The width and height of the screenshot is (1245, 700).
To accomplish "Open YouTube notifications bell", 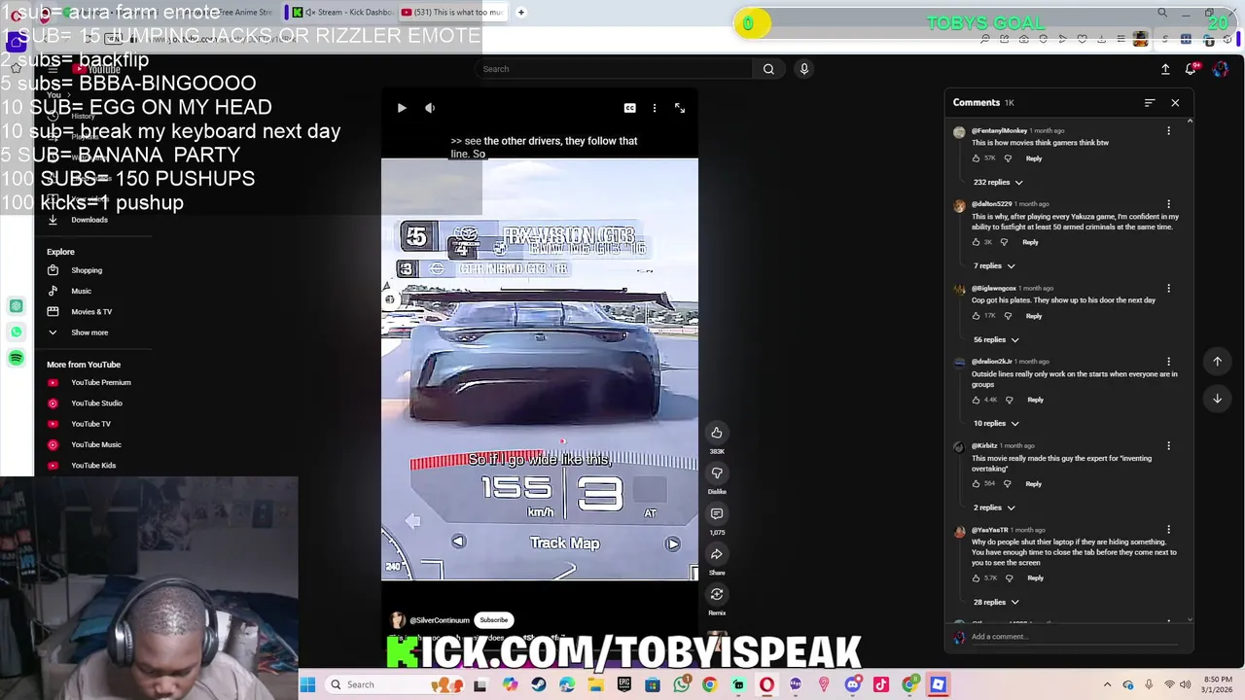I will point(1191,69).
